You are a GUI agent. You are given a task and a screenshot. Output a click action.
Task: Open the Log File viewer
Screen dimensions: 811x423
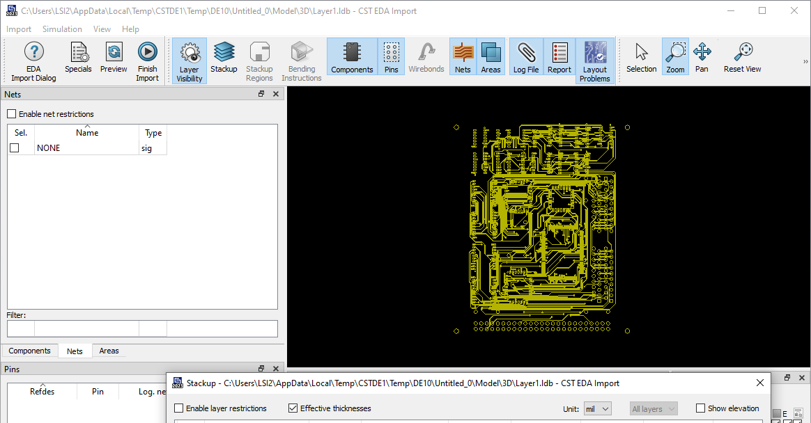(526, 56)
